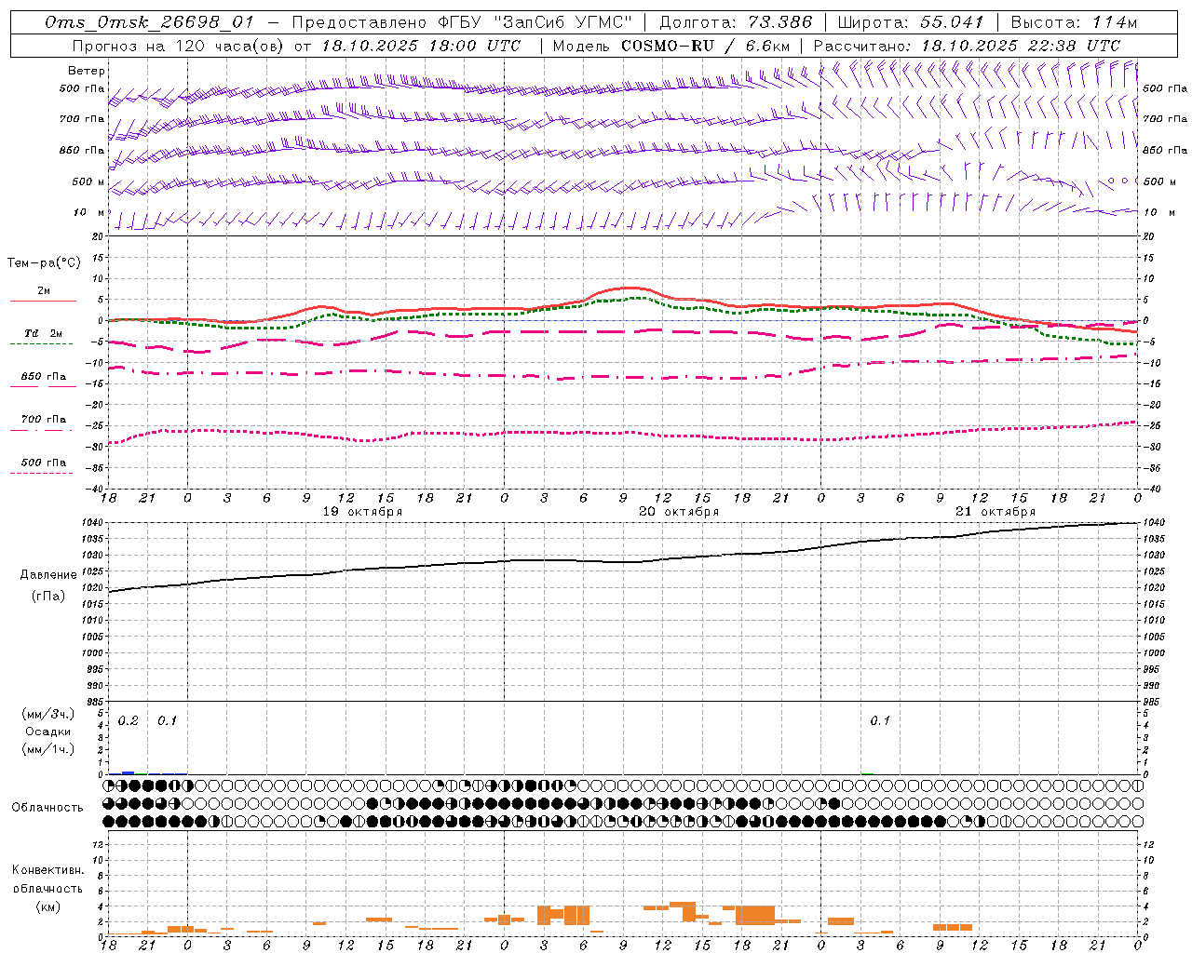This screenshot has height=953, width=1192.
Task: Click the 'Td 2м' dew point legend entry
Action: point(43,333)
